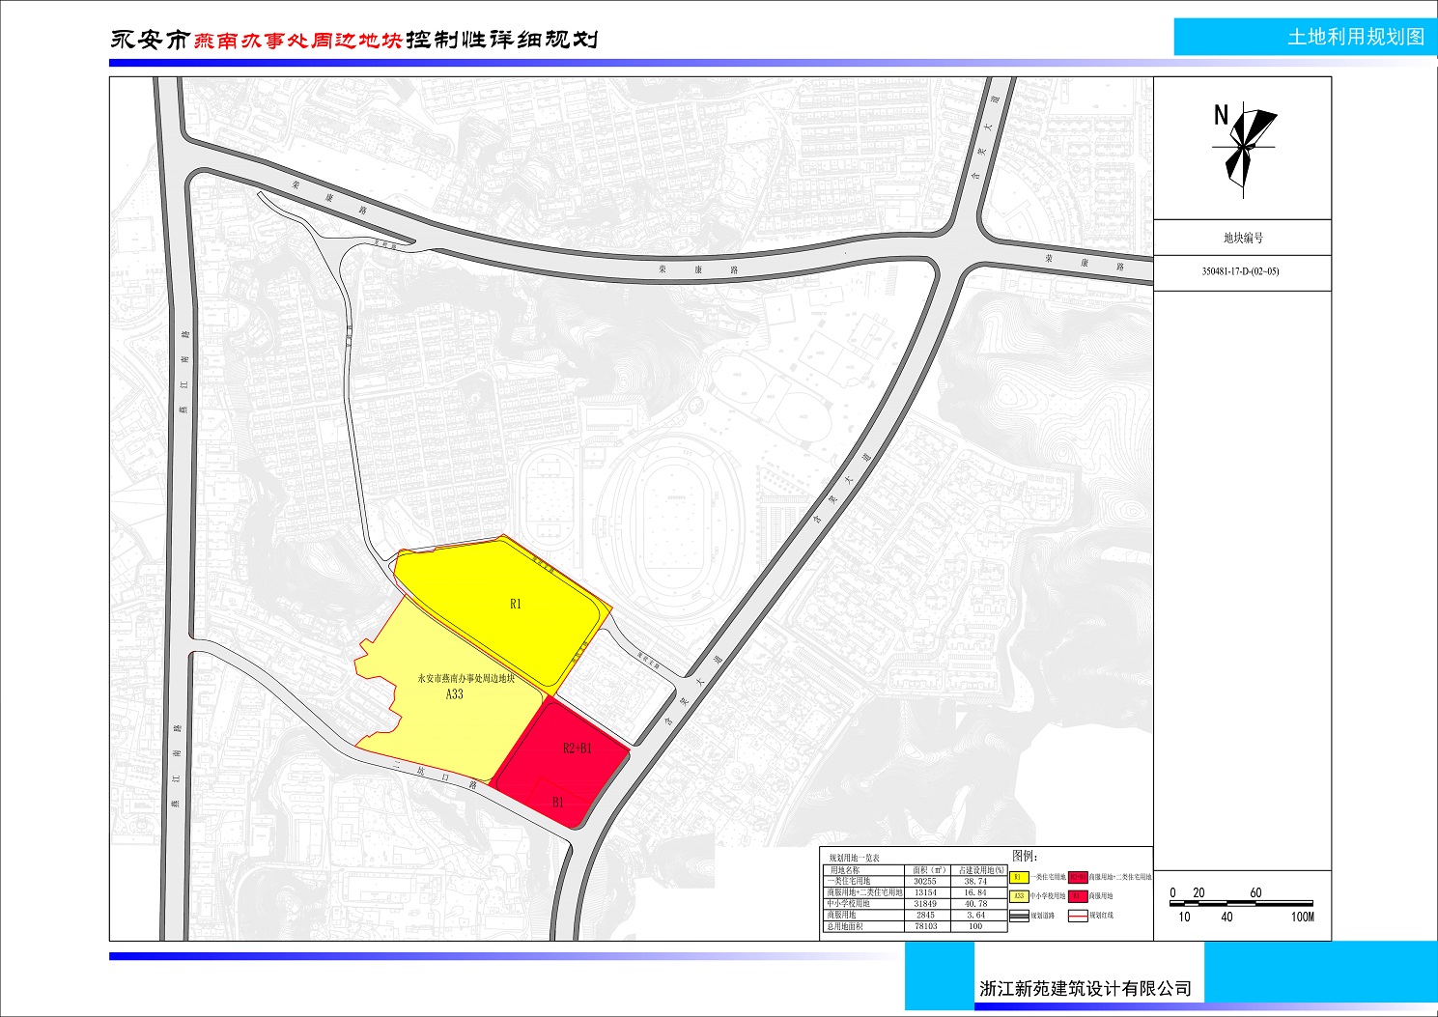The height and width of the screenshot is (1017, 1438).
Task: Click the 规划红线 legend line symbol
Action: [1078, 915]
